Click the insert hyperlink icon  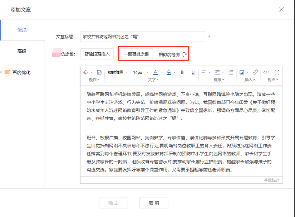[x=255, y=72]
